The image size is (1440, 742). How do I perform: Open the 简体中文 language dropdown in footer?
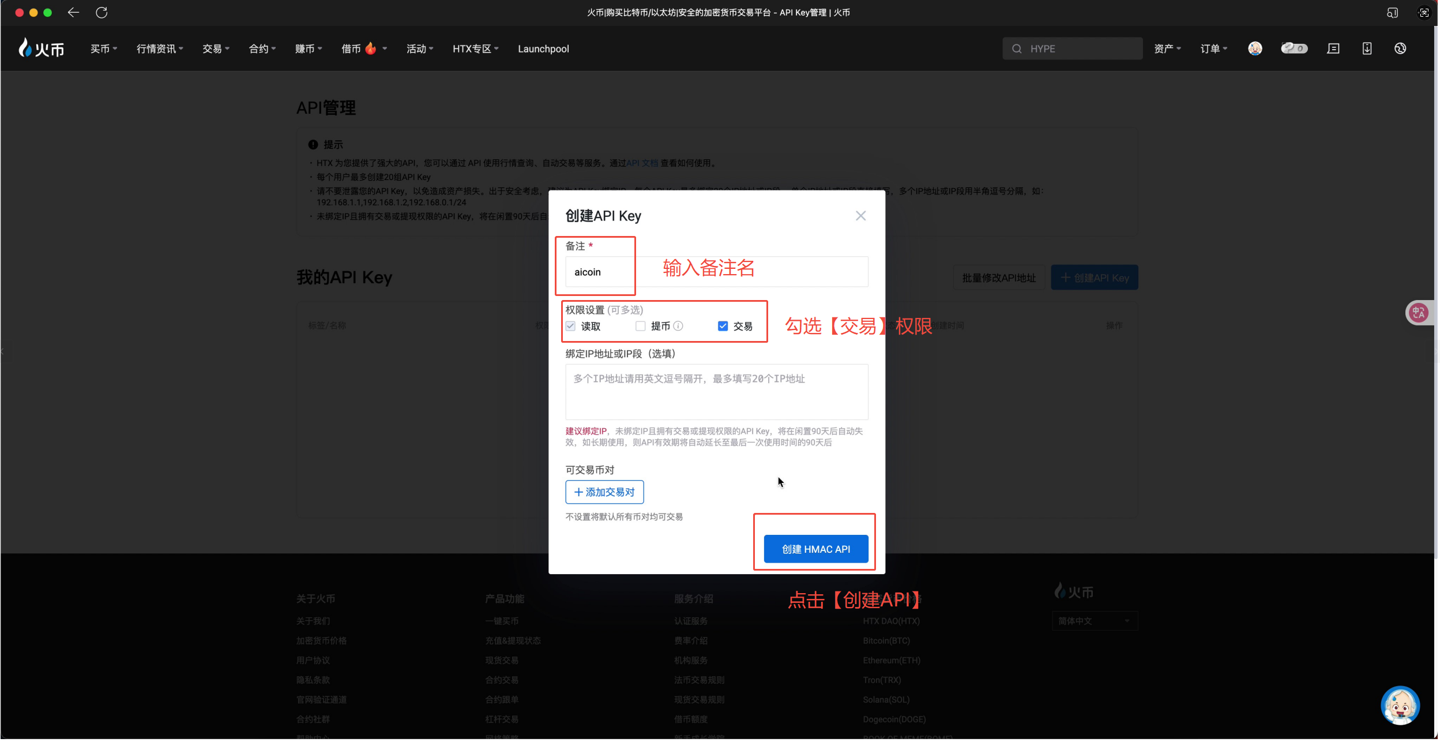(1094, 621)
